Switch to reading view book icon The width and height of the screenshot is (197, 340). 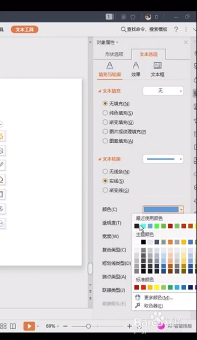click(13, 326)
